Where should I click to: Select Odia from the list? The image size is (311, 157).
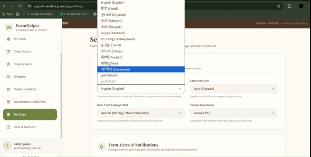click(x=141, y=63)
